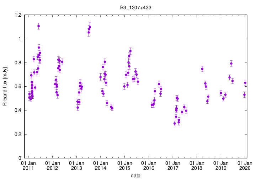The width and height of the screenshot is (256, 179).
Task: Select the 01 Jan 2020 tick label
Action: [245, 166]
